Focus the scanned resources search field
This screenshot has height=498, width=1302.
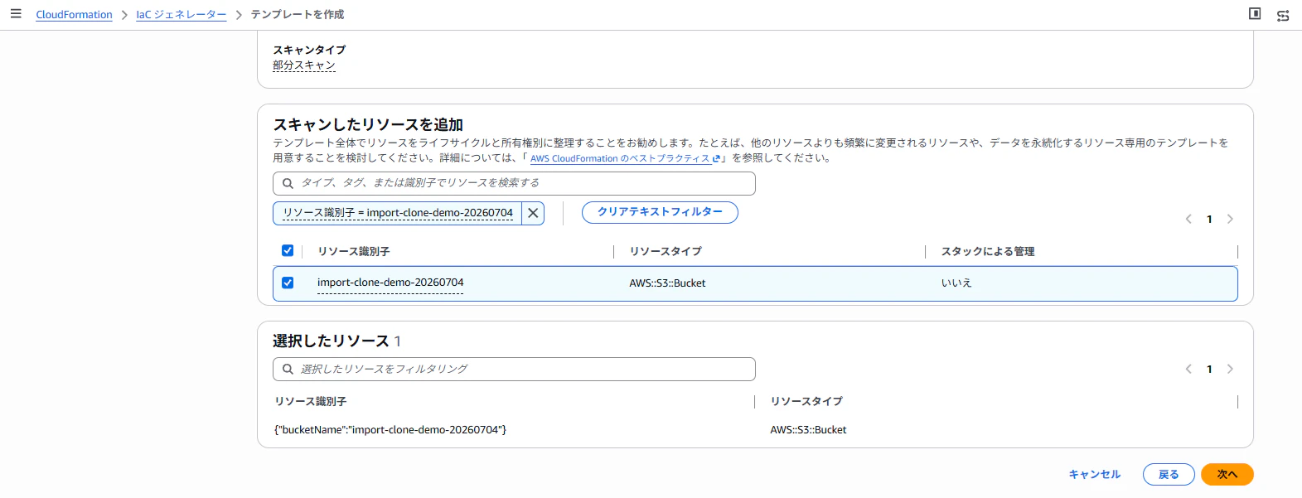(514, 183)
